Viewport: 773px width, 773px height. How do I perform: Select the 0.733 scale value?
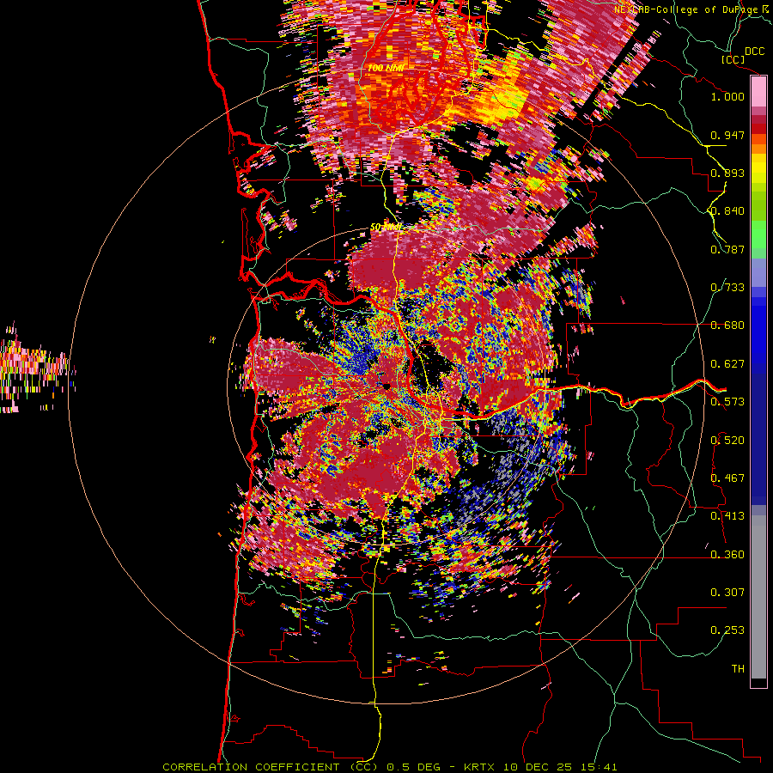pos(727,288)
